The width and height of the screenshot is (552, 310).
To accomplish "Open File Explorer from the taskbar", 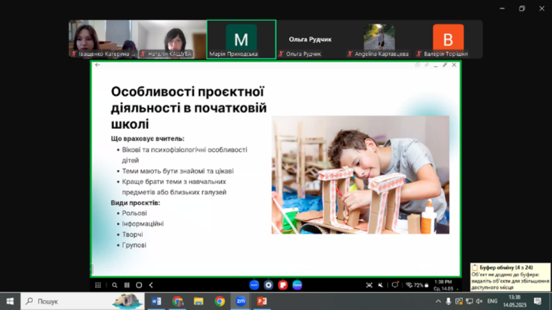I will click(x=199, y=301).
